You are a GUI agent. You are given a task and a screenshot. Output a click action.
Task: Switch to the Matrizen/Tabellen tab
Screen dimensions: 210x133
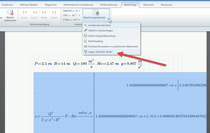29,5
